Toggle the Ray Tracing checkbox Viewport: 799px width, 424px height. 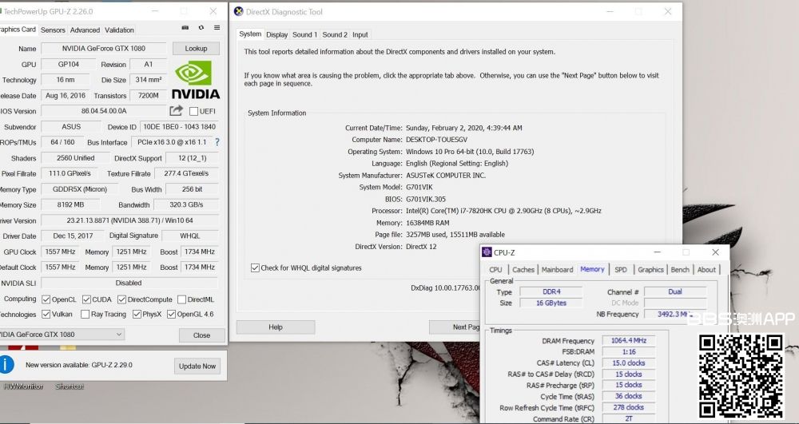pos(85,314)
